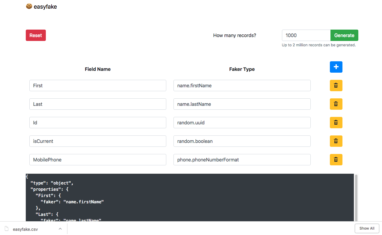Edit the random.uuid faker type input
The image size is (382, 235).
[242, 123]
